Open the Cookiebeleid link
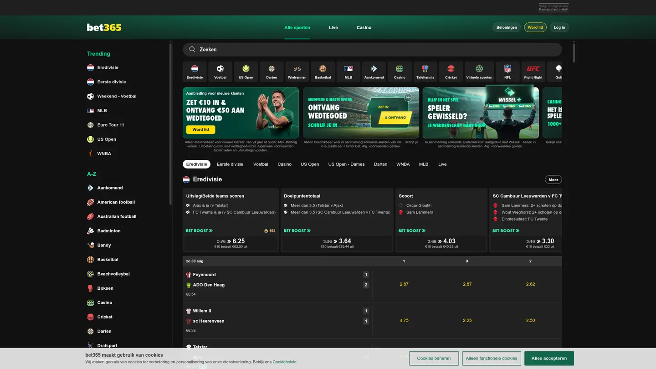This screenshot has width=656, height=369. pos(284,362)
